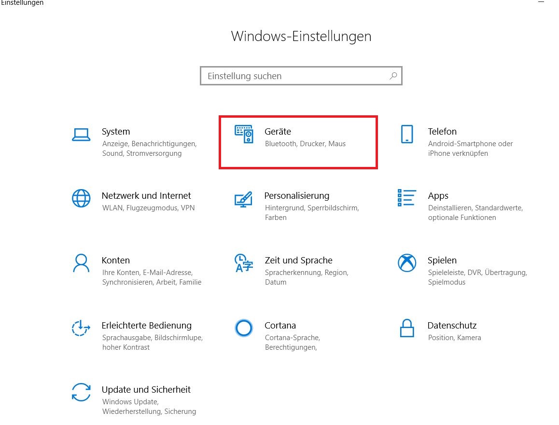Open the System category heading

pyautogui.click(x=116, y=131)
